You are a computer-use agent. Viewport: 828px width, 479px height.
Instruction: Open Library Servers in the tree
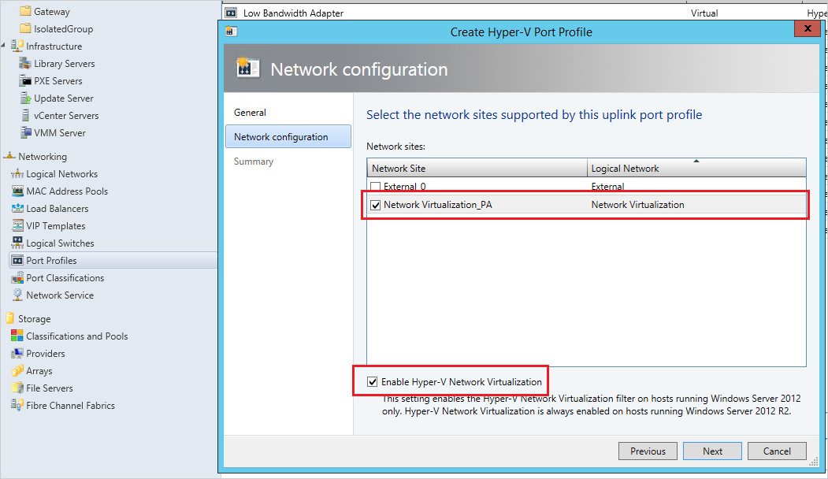pyautogui.click(x=65, y=63)
